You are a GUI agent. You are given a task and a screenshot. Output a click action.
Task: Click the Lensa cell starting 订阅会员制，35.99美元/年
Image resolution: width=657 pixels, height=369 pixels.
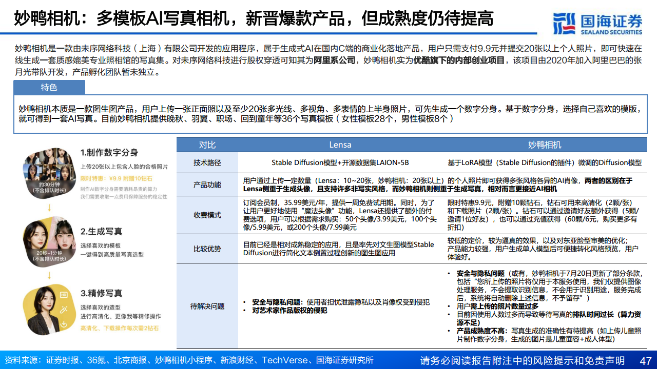pos(339,215)
